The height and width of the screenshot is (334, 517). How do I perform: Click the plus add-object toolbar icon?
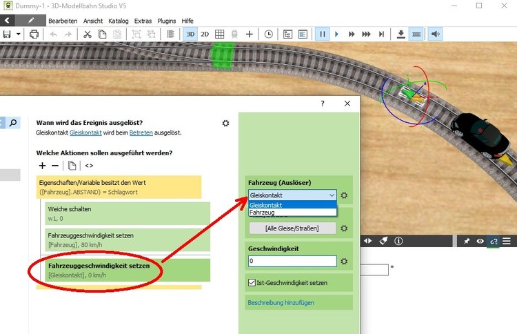pos(250,34)
